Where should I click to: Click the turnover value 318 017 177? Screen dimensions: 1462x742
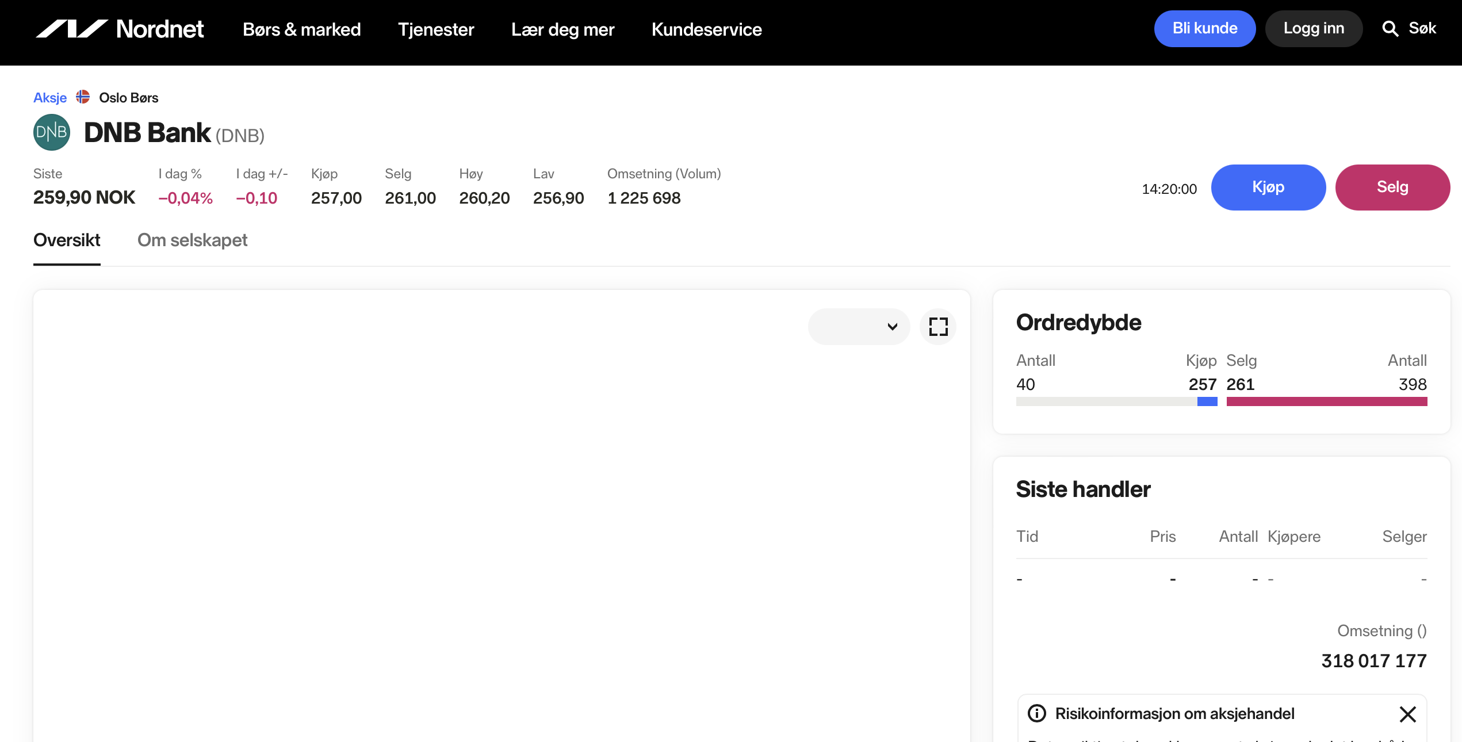click(x=1374, y=661)
